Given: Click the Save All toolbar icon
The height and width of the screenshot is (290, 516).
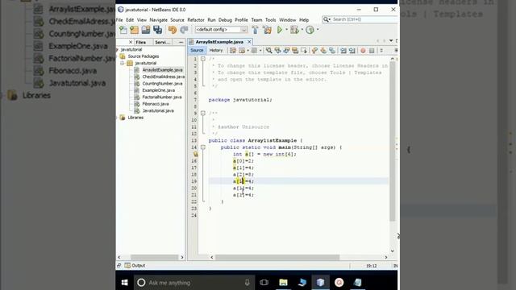Looking at the screenshot, I should click(x=158, y=30).
